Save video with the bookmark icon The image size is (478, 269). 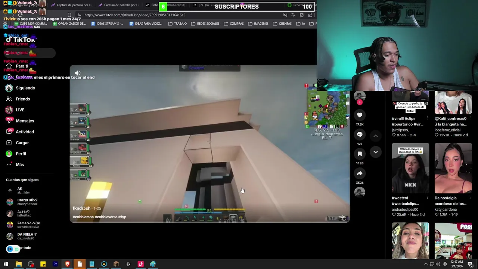[x=360, y=154]
